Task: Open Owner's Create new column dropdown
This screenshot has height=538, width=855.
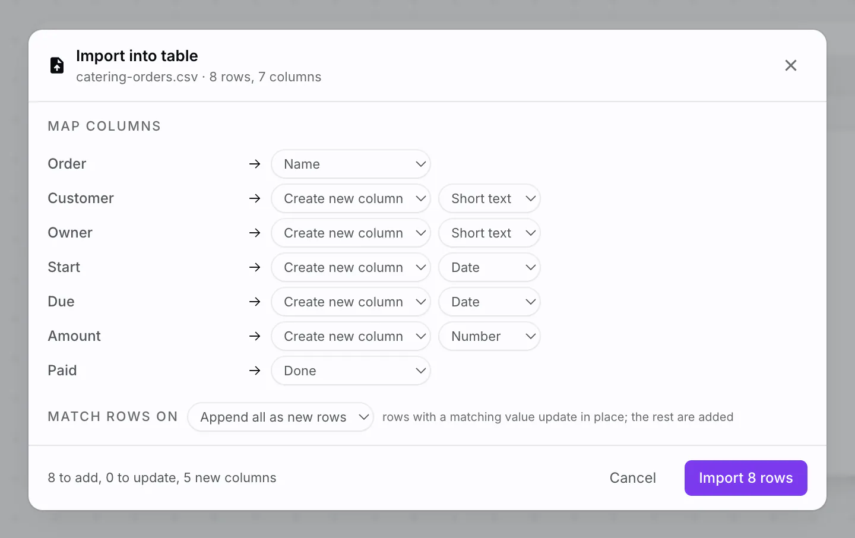Action: [351, 233]
